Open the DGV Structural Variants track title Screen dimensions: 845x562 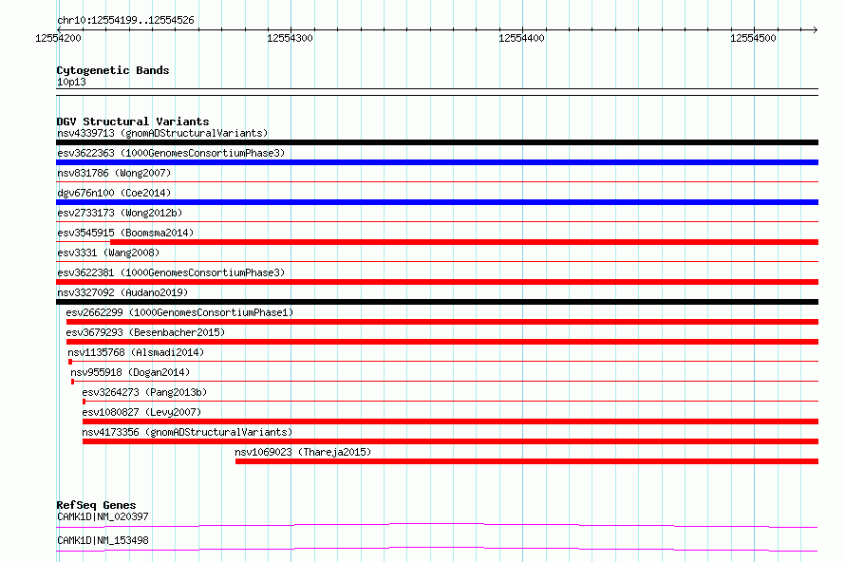(133, 122)
